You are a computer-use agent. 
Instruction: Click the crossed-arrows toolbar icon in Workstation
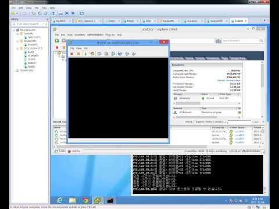pyautogui.click(x=67, y=13)
